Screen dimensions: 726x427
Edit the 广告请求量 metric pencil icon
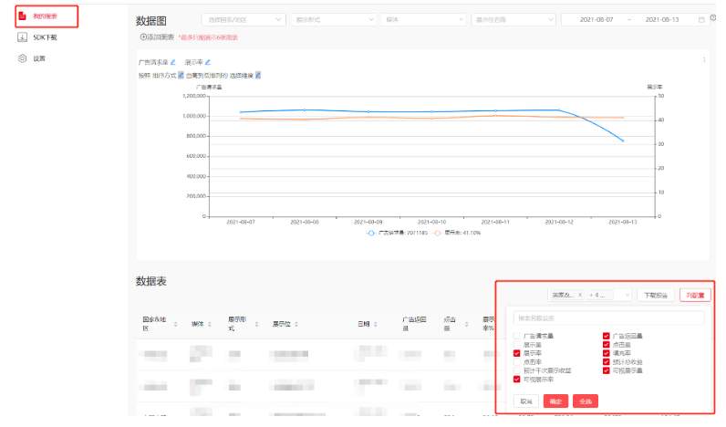pos(173,62)
